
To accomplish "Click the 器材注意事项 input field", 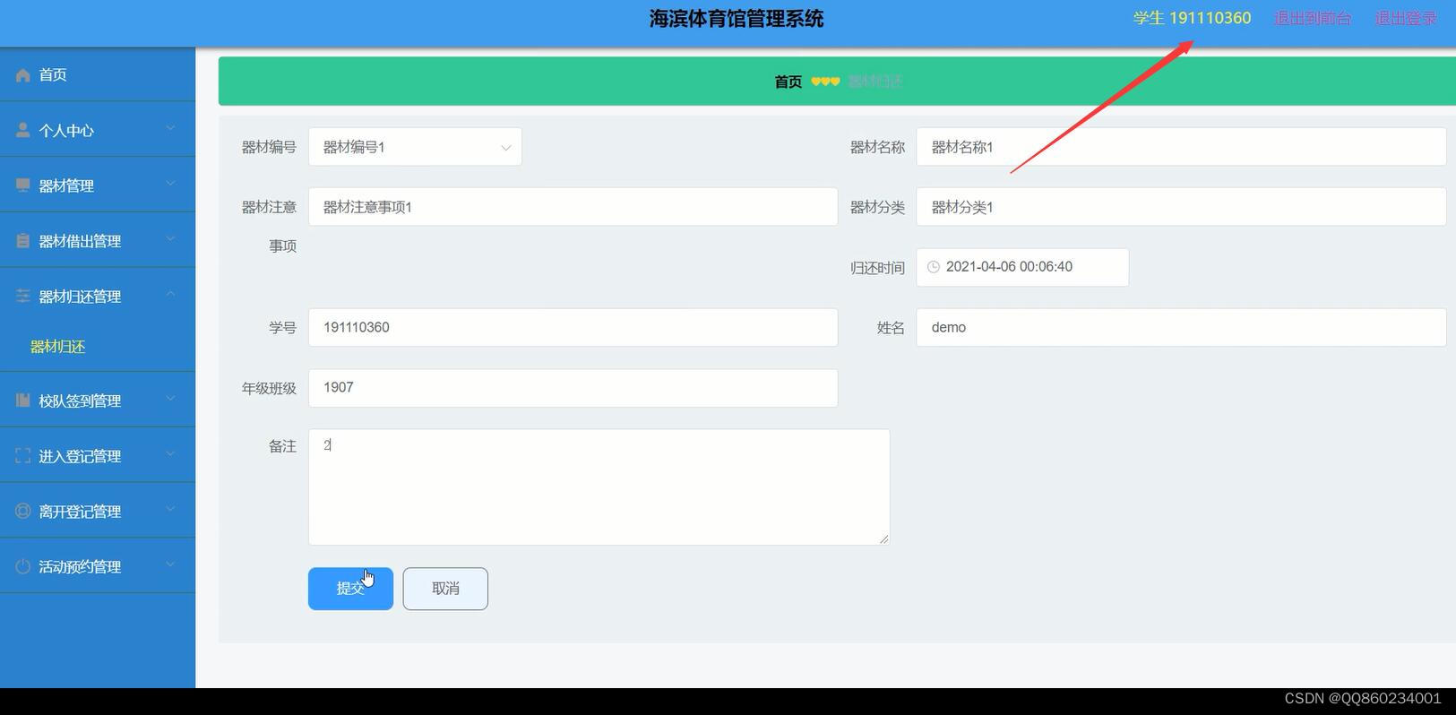I will [573, 207].
